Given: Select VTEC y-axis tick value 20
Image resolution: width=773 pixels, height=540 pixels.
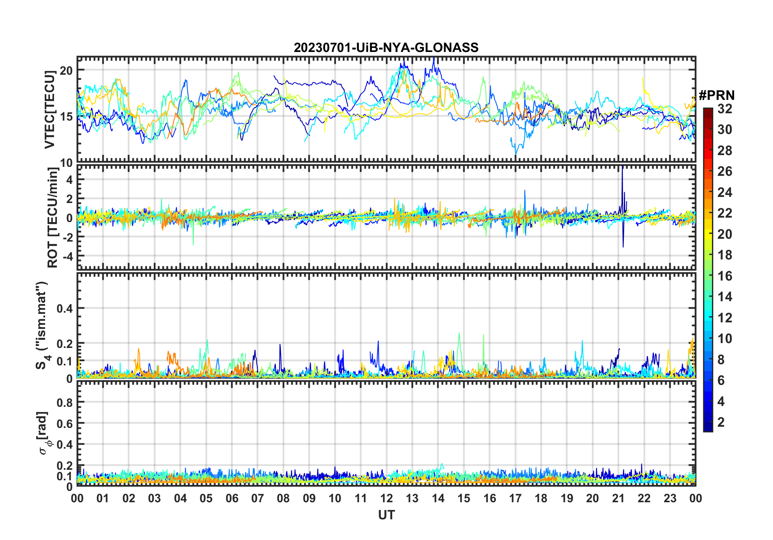Looking at the screenshot, I should coord(66,70).
